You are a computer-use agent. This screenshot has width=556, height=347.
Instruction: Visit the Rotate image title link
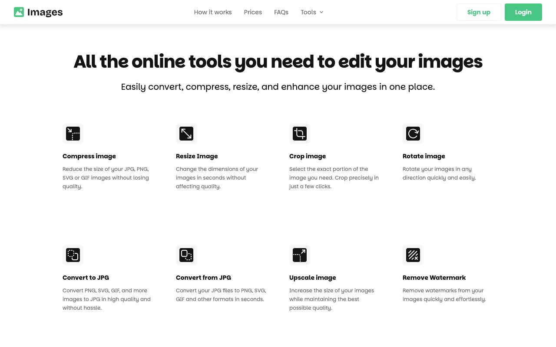pyautogui.click(x=424, y=156)
